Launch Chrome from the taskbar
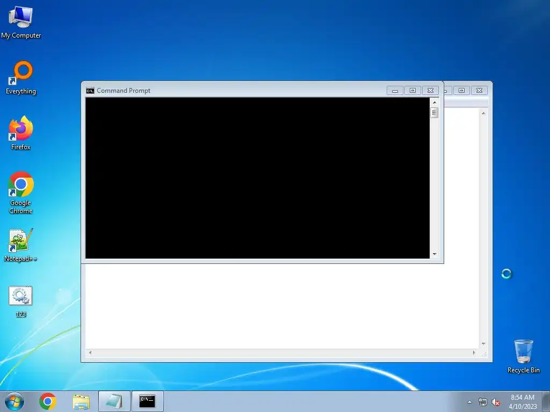Image resolution: width=550 pixels, height=412 pixels. (x=48, y=401)
